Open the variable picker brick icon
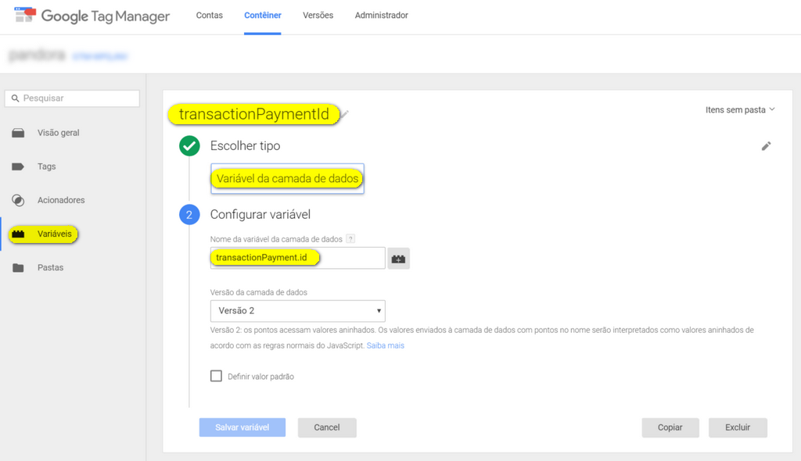This screenshot has height=461, width=801. [398, 258]
